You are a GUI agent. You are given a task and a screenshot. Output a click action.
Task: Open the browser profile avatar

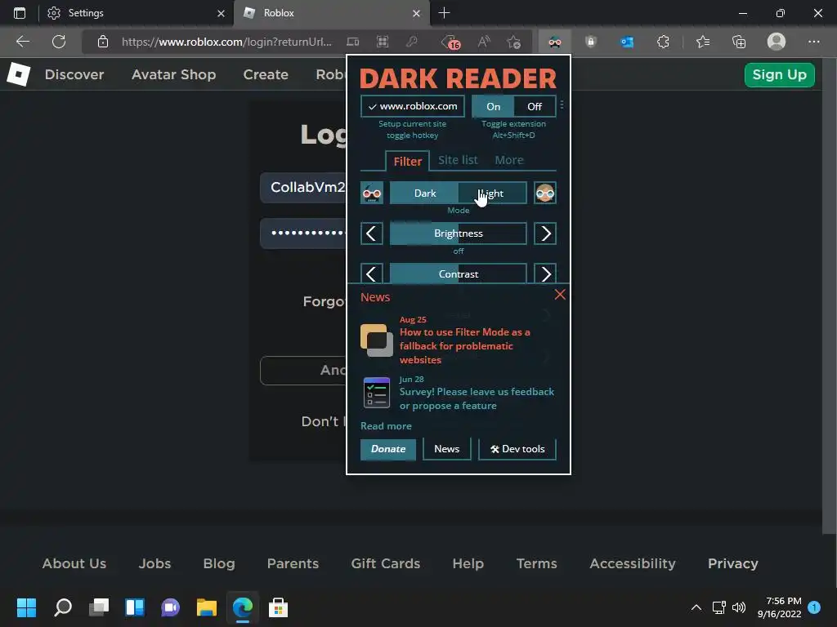pos(777,42)
